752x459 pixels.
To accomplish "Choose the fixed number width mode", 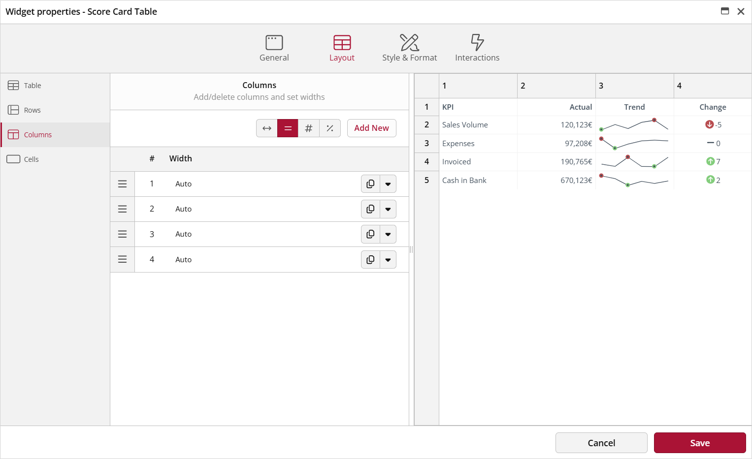I will [x=309, y=128].
